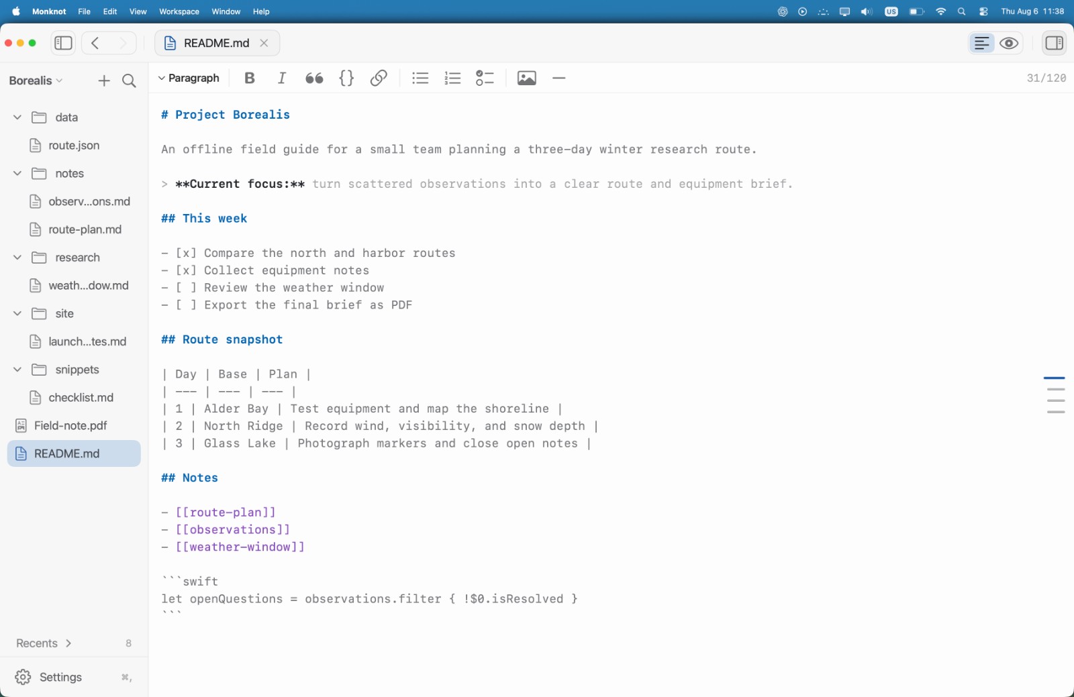Insert an image
The image size is (1074, 697).
point(527,78)
